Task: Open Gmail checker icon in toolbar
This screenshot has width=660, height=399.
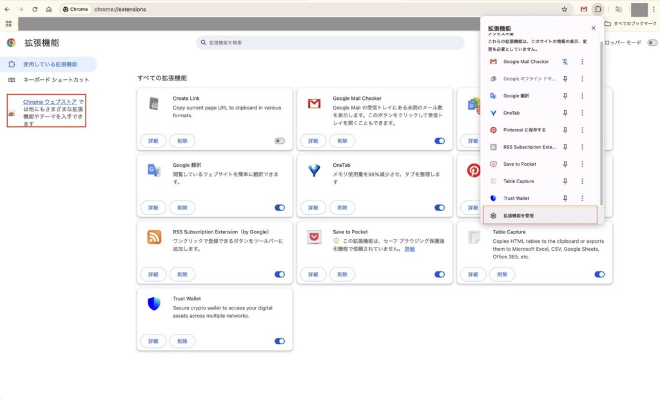Action: pyautogui.click(x=583, y=9)
